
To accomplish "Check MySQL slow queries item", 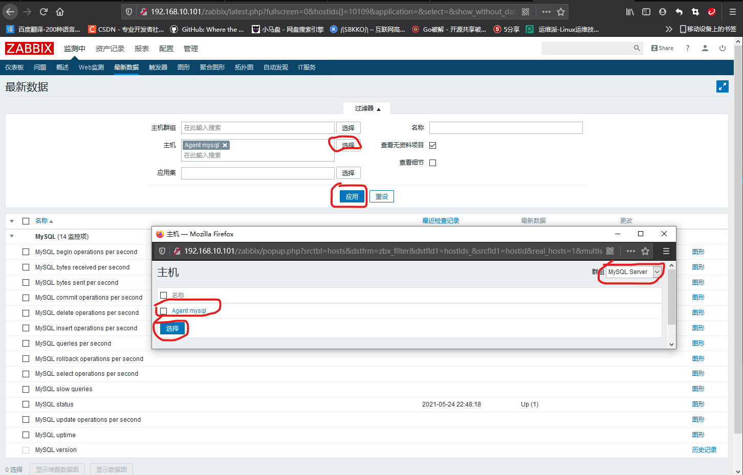I will pos(26,389).
